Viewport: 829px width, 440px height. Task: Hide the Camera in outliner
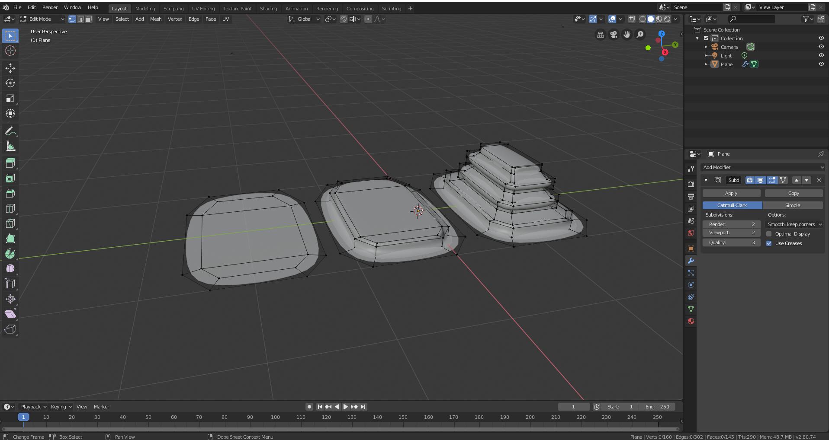point(821,47)
